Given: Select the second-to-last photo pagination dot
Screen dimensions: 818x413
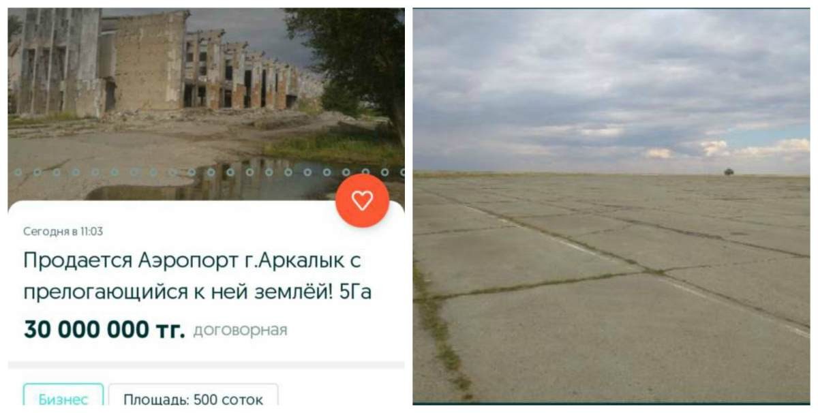Looking at the screenshot, I should 384,172.
